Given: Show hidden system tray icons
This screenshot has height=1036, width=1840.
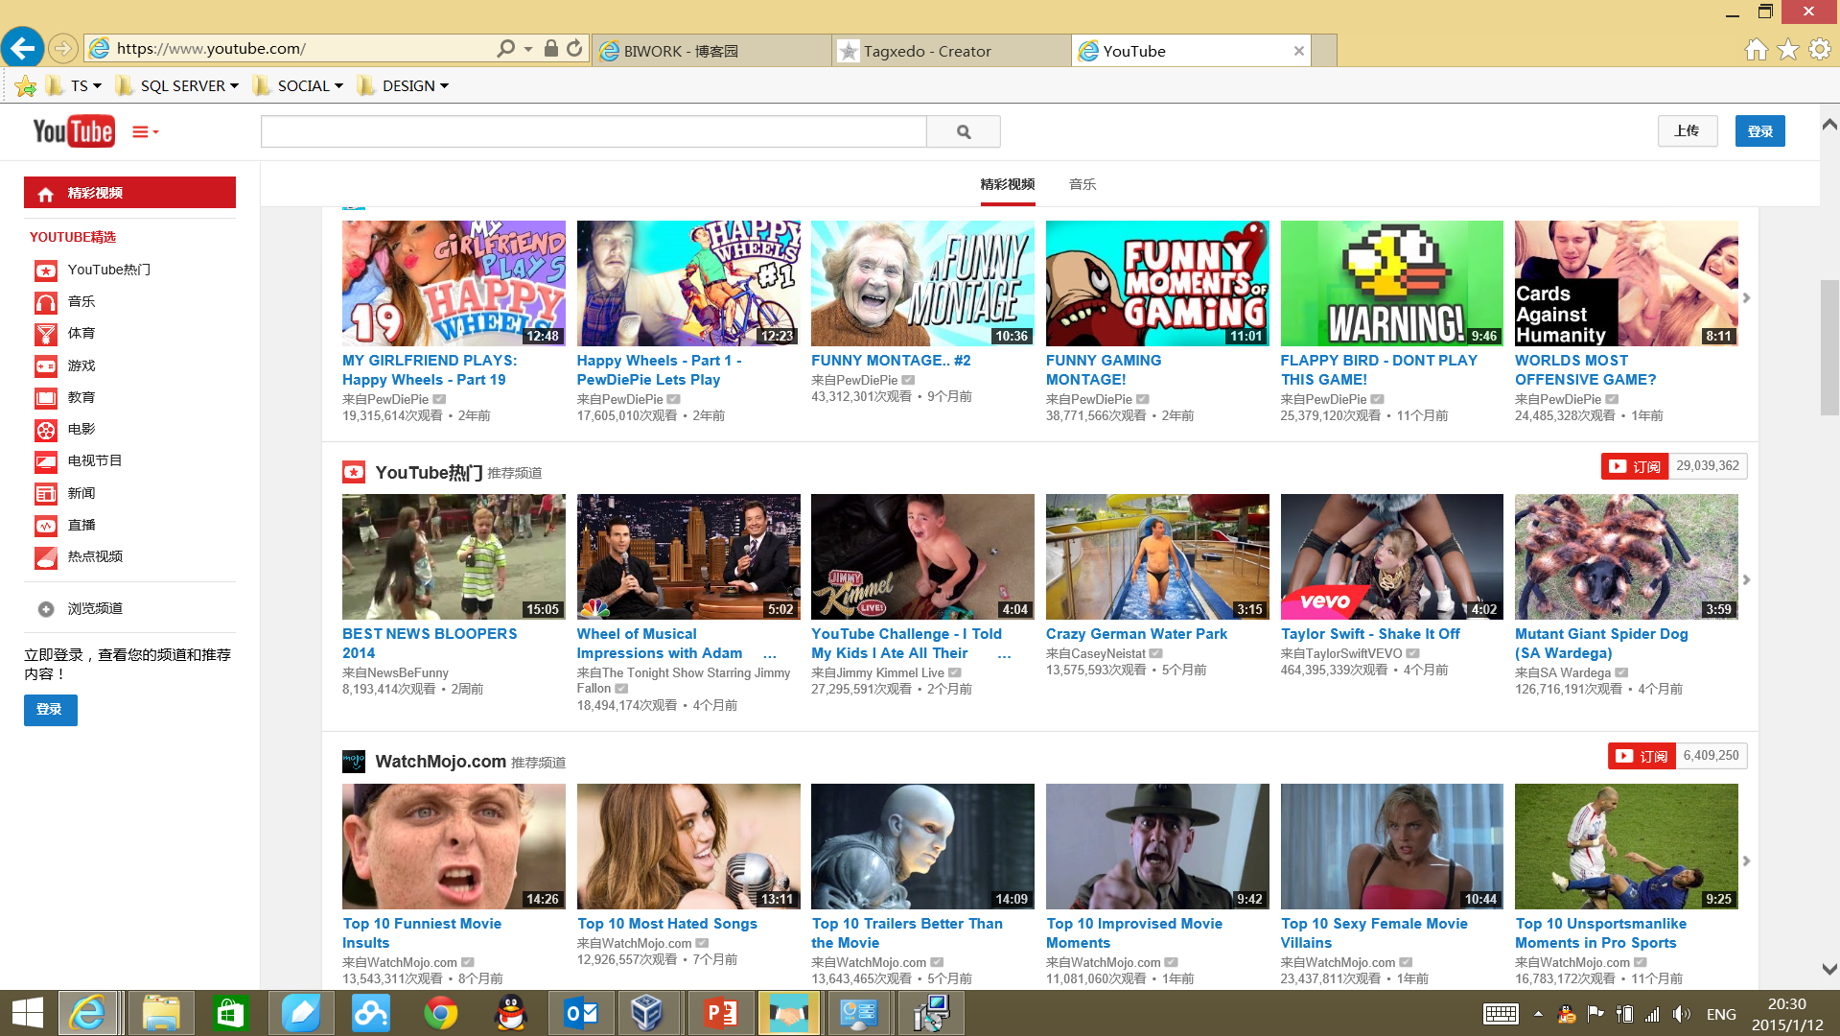Looking at the screenshot, I should [x=1538, y=1014].
